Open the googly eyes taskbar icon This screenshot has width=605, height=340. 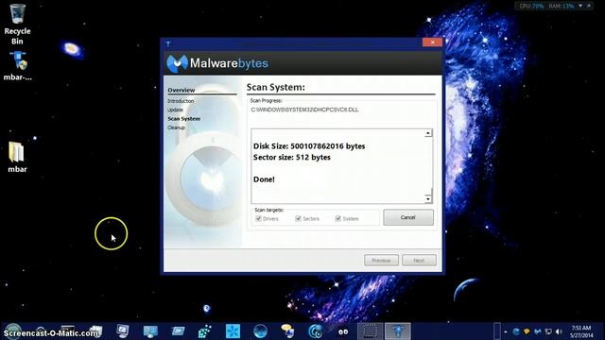[343, 331]
